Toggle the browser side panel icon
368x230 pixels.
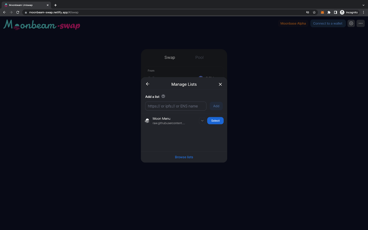click(335, 12)
